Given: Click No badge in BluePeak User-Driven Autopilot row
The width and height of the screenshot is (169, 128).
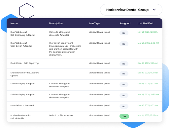Looking at the screenshot, I should coord(124,44).
